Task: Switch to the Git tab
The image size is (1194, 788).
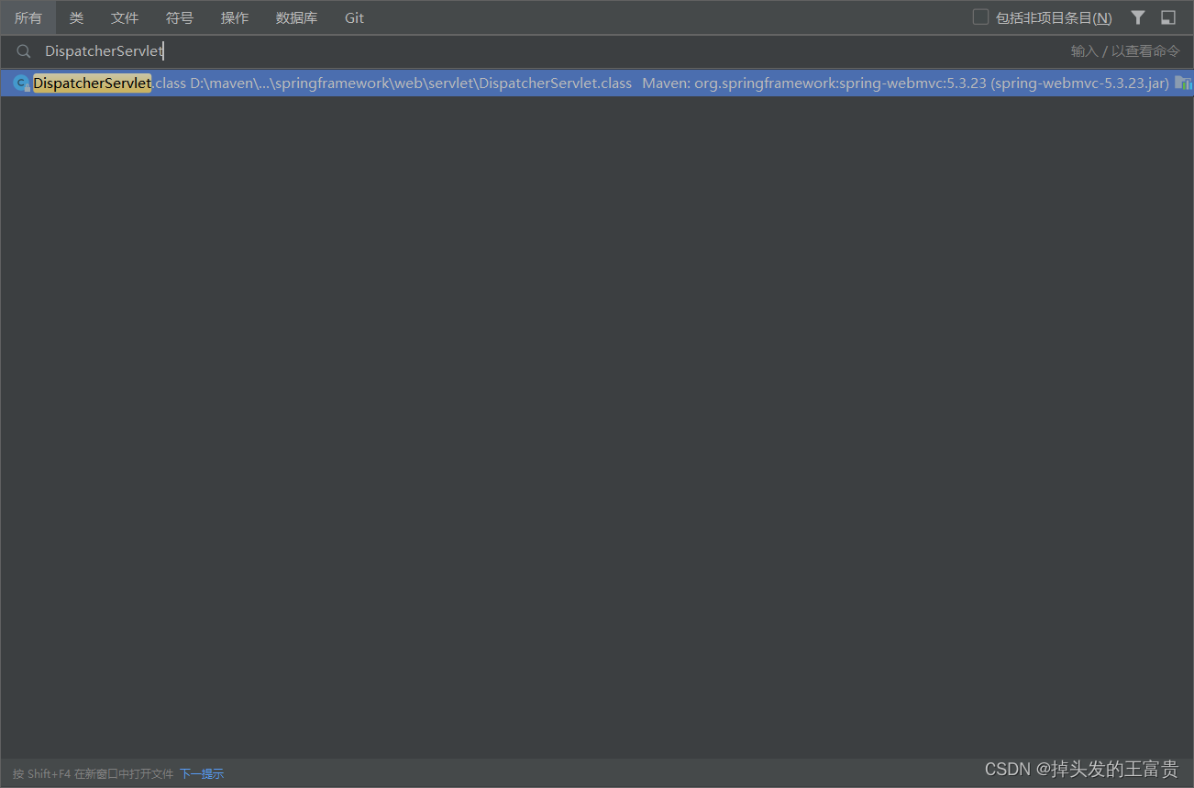Action: coord(354,17)
